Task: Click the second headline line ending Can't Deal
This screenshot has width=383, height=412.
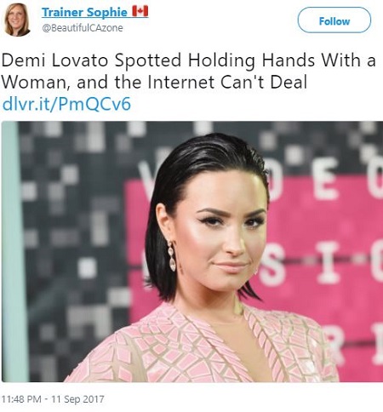Action: click(x=155, y=83)
